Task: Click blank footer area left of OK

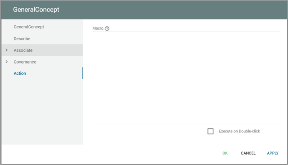Action: [x=112, y=153]
